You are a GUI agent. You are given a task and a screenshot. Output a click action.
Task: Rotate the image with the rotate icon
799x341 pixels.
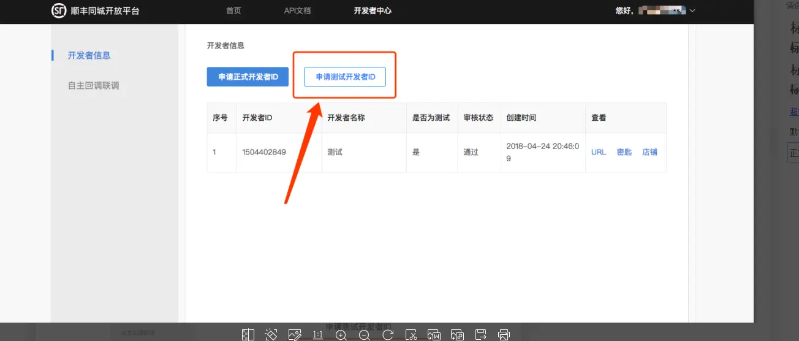388,334
